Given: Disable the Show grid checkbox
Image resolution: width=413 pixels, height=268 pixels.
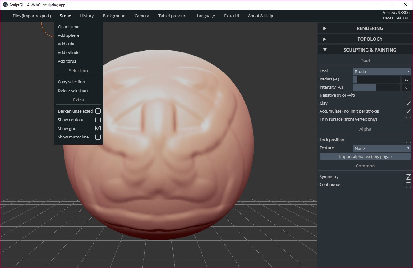Looking at the screenshot, I should [x=98, y=128].
